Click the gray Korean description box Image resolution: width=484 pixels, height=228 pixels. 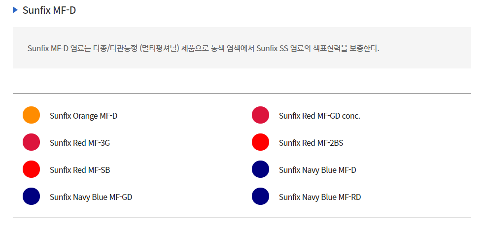(x=242, y=48)
